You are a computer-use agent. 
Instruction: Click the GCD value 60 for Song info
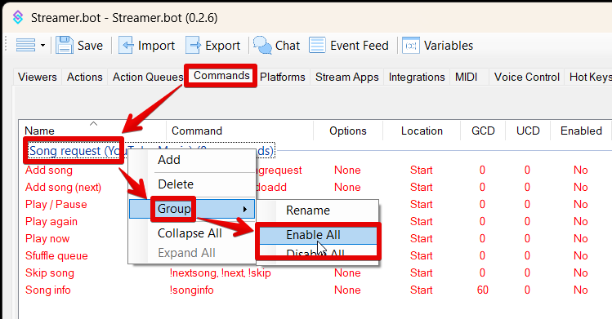(x=482, y=290)
